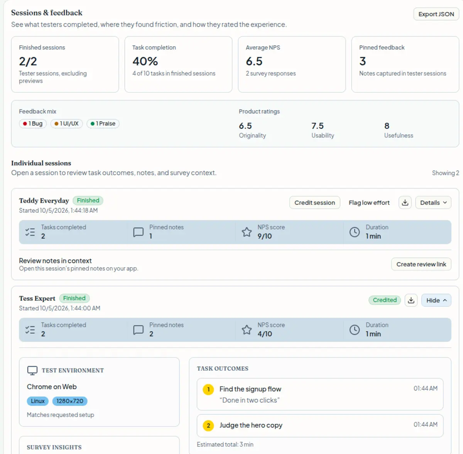
Task: Select the 1 UI/UX feedback chip
Action: coord(66,124)
